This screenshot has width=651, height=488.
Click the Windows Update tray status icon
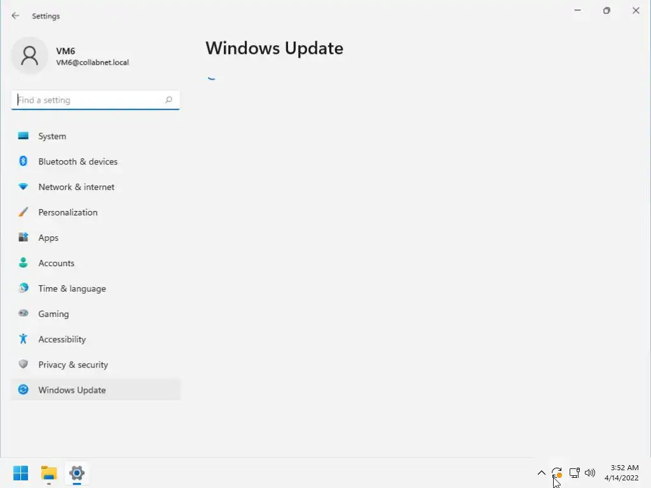coord(557,473)
